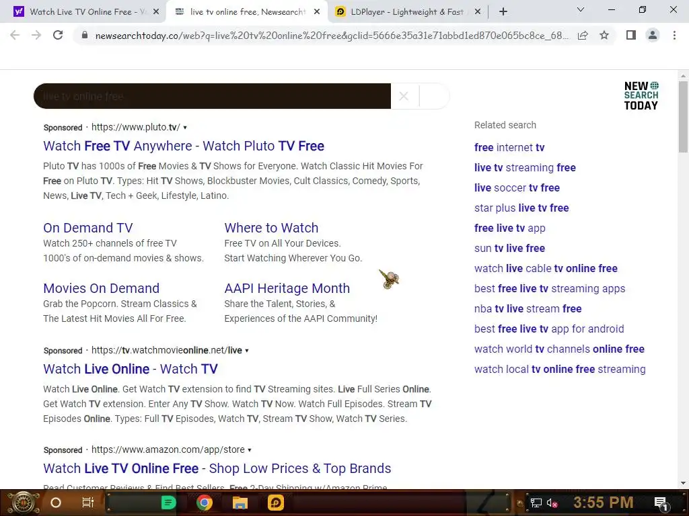The image size is (689, 516).
Task: Go back to the previous page
Action: (15, 35)
